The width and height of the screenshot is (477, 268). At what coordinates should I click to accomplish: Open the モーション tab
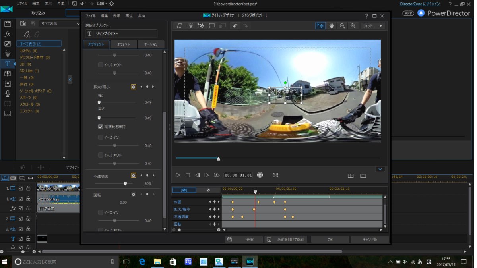pos(151,44)
